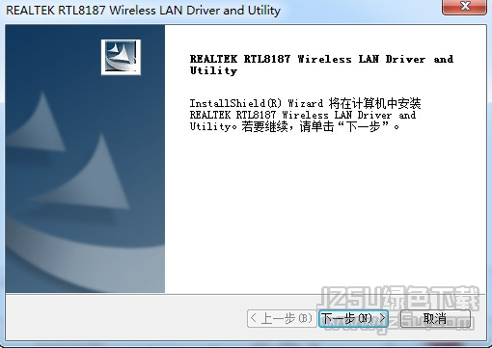Click the disabled 上一步(B) back button
Screen dimensions: 492x348
[282, 319]
